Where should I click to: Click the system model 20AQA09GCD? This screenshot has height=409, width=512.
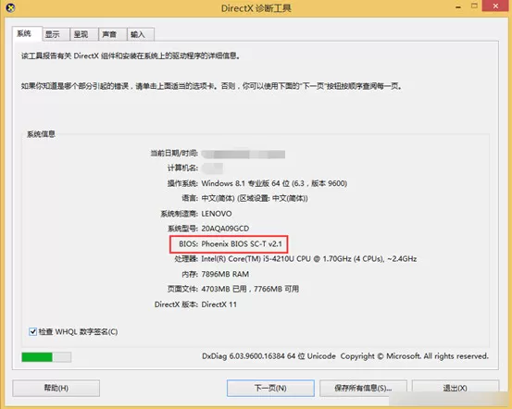coord(225,229)
